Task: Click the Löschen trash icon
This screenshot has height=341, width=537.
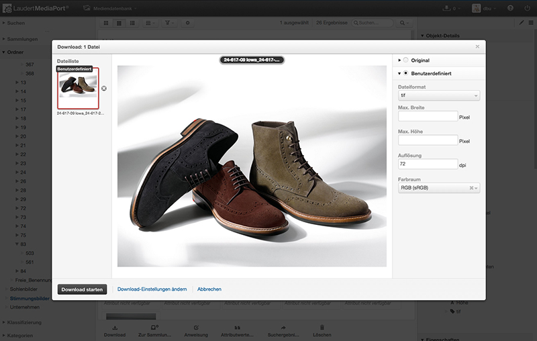Action: tap(322, 327)
